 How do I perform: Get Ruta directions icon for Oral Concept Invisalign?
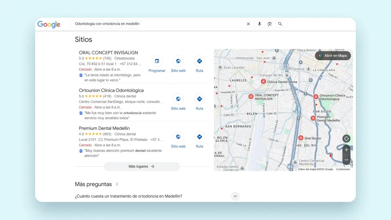(199, 61)
